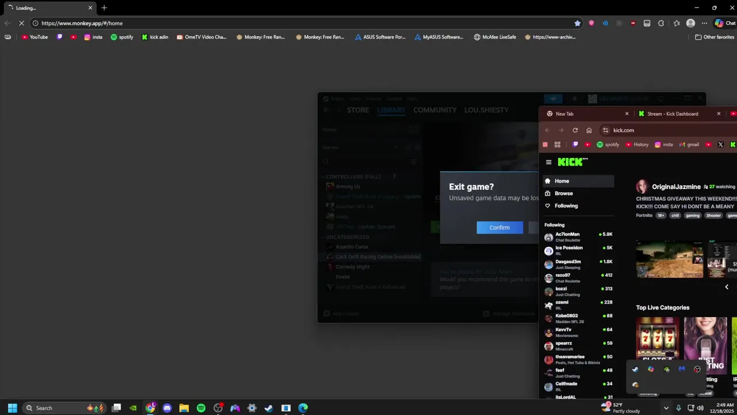
Task: Open Browse in Kick sidebar
Action: [578, 194]
